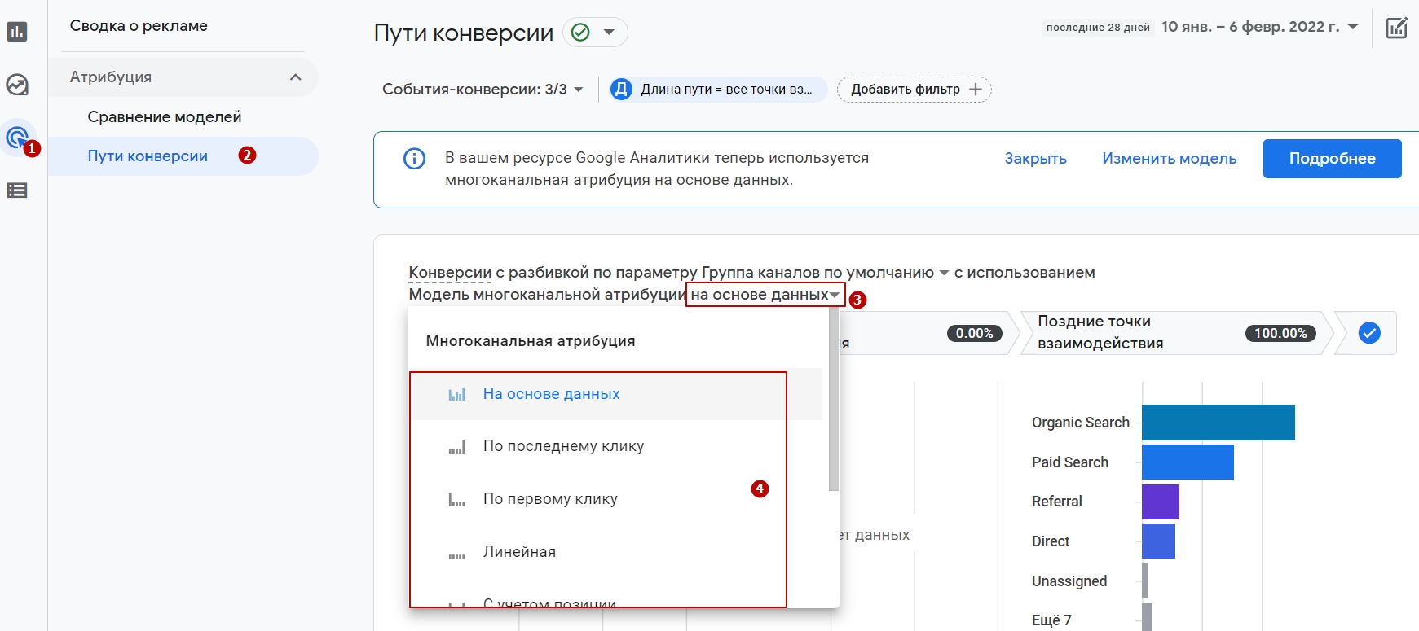Click the Referral purple bar
Image resolution: width=1419 pixels, height=631 pixels.
click(1161, 502)
